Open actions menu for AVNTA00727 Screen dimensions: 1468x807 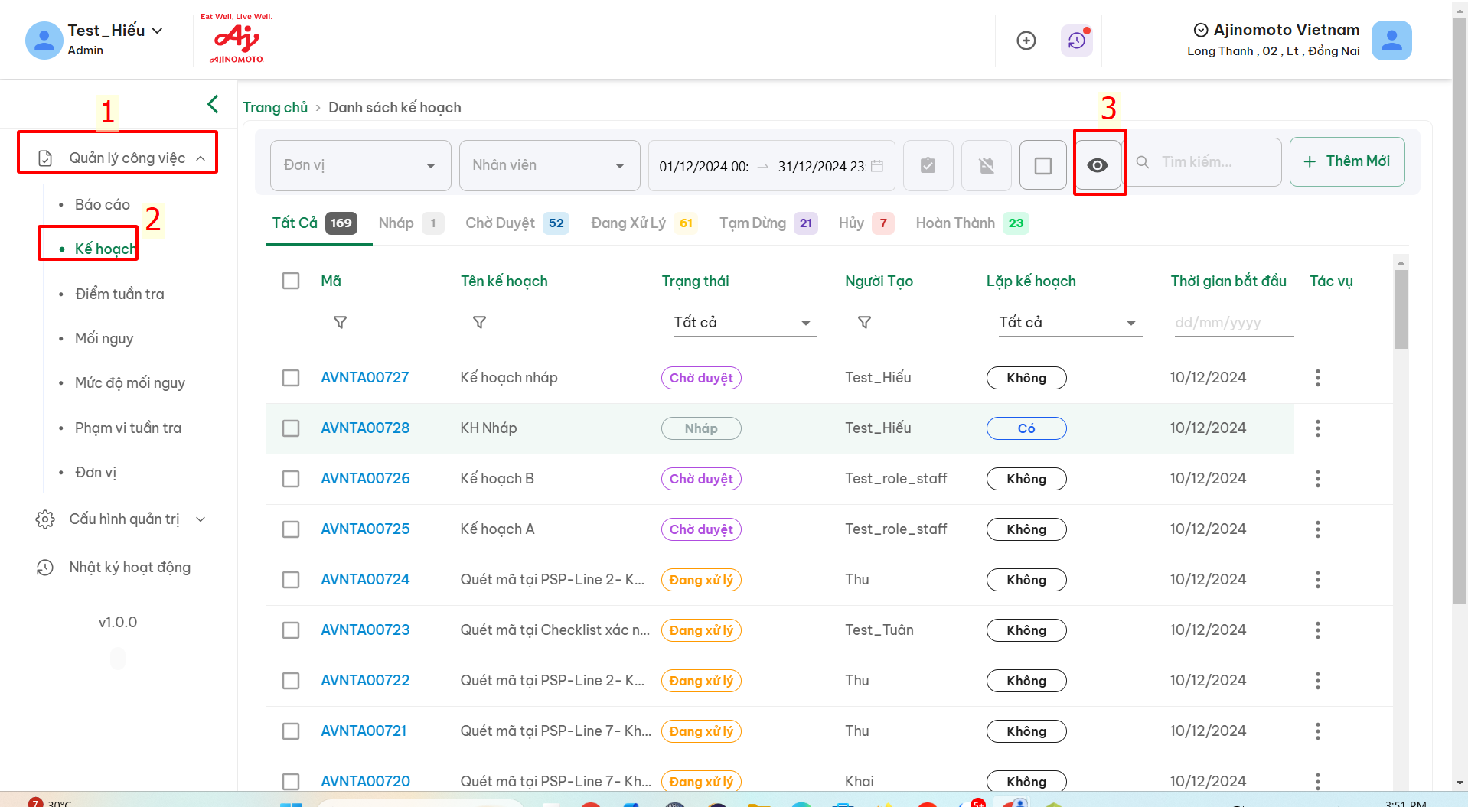(x=1317, y=378)
